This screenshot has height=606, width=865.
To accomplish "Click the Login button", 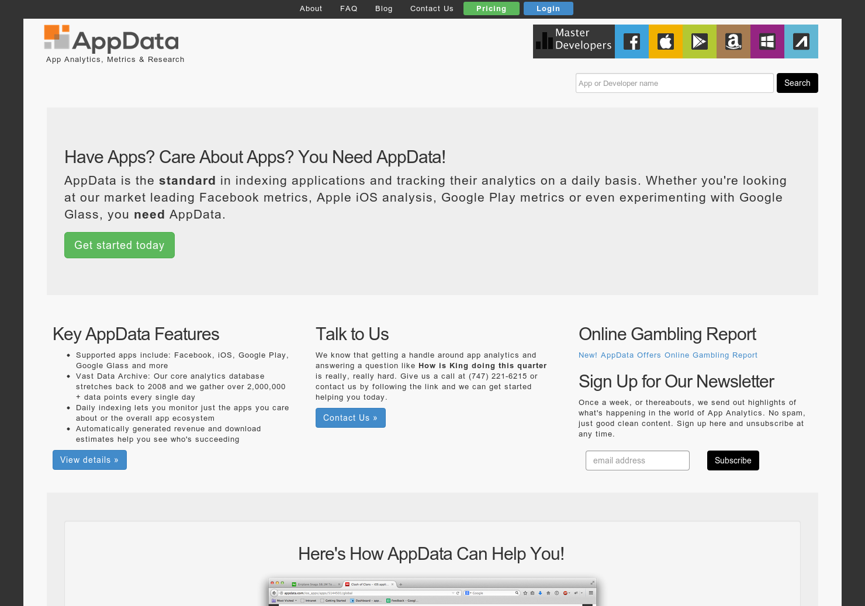I will tap(548, 8).
